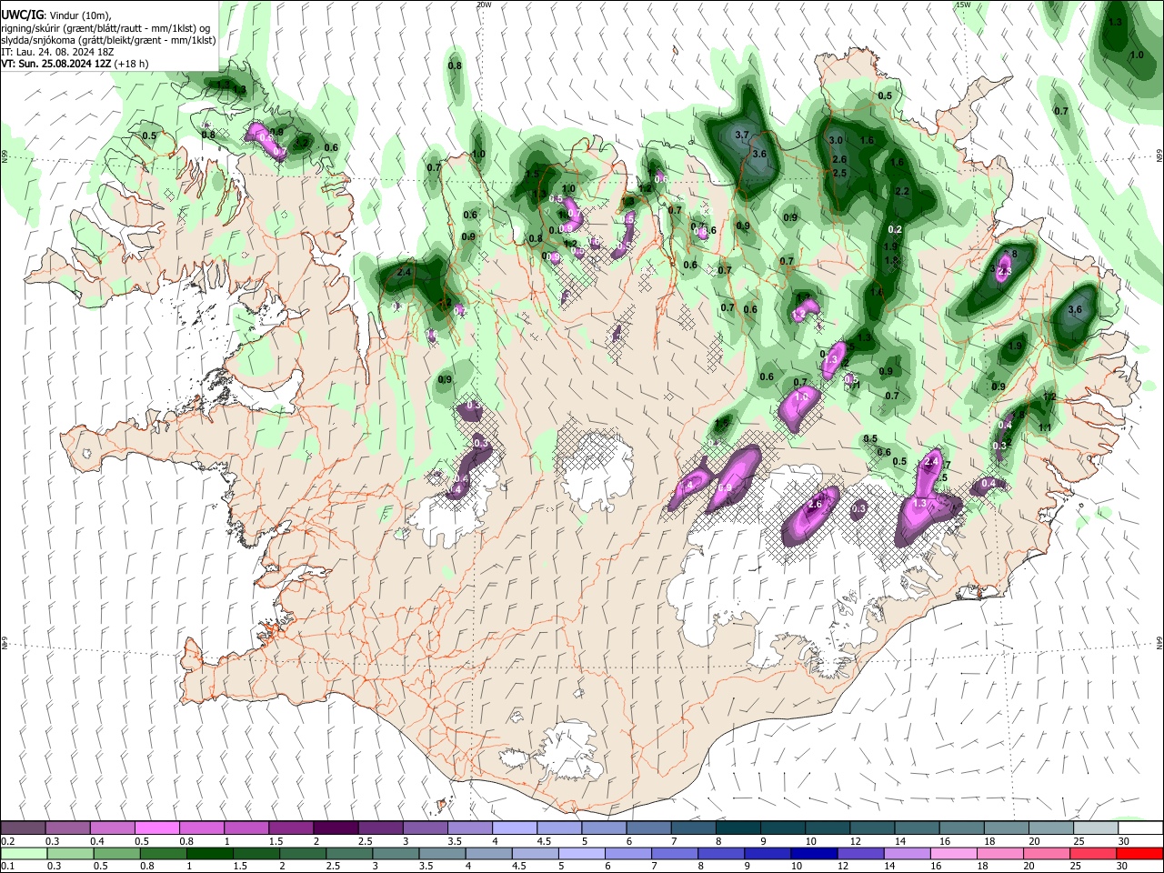Click the '3.7' precipitation value on the map
This screenshot has width=1164, height=873.
(x=741, y=135)
